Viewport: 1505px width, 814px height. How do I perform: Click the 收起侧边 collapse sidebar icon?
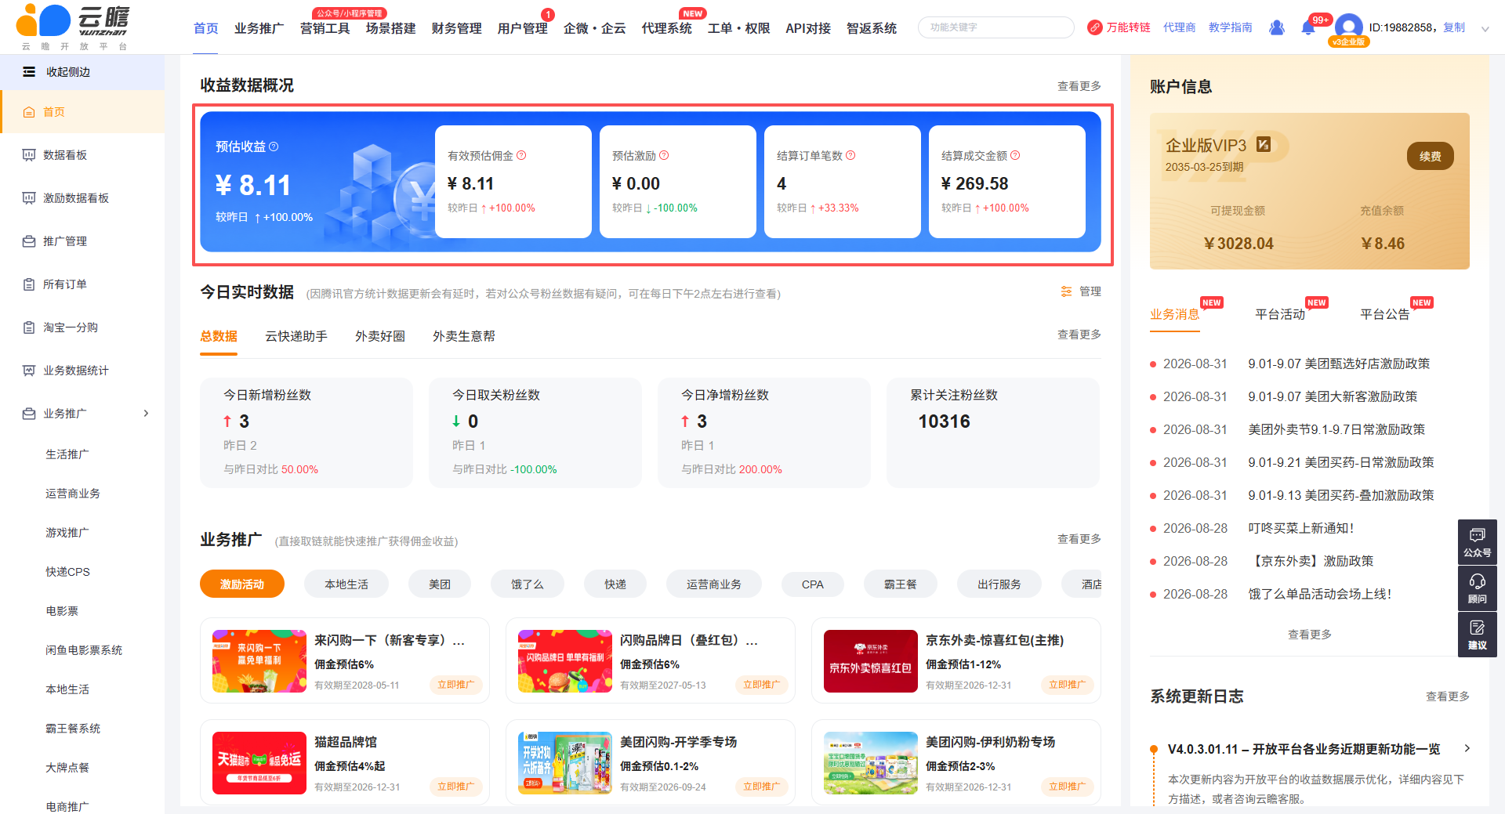point(29,72)
